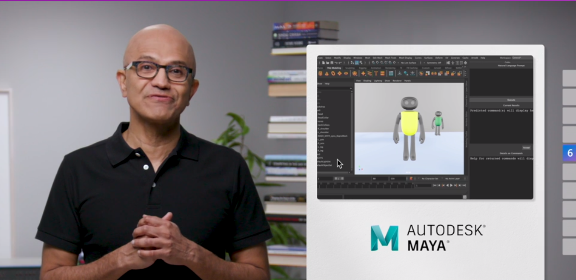Click the wireframe triangle icon on the shelf

(400, 73)
